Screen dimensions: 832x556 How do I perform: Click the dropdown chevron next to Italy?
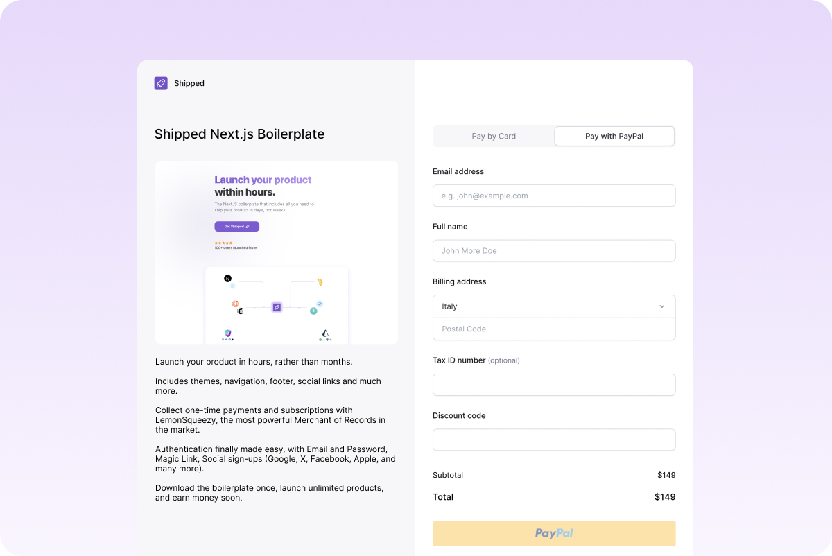tap(661, 306)
